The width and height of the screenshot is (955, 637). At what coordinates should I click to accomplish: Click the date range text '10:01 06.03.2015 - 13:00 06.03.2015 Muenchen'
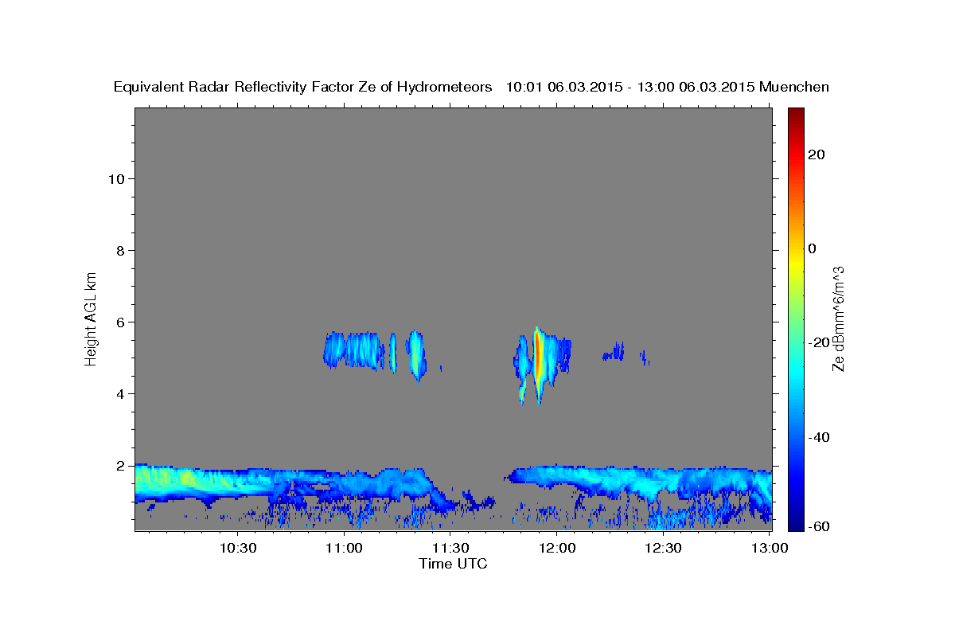coord(668,87)
